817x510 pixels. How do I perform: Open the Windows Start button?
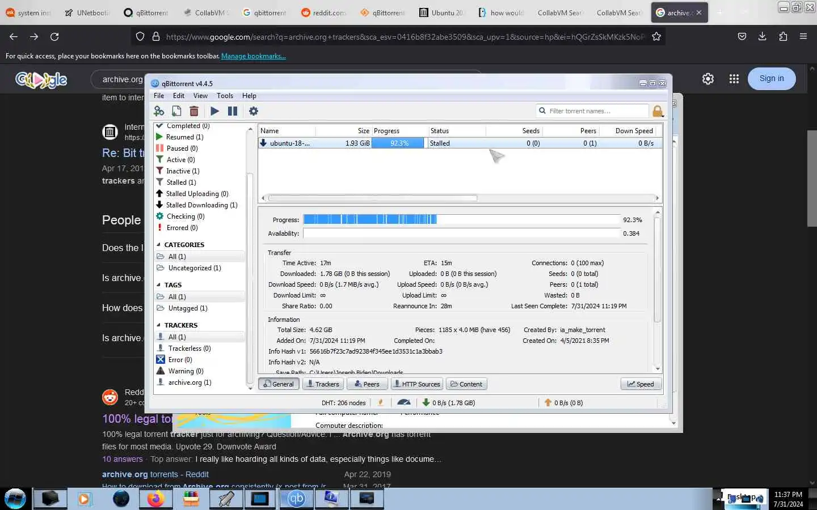15,499
